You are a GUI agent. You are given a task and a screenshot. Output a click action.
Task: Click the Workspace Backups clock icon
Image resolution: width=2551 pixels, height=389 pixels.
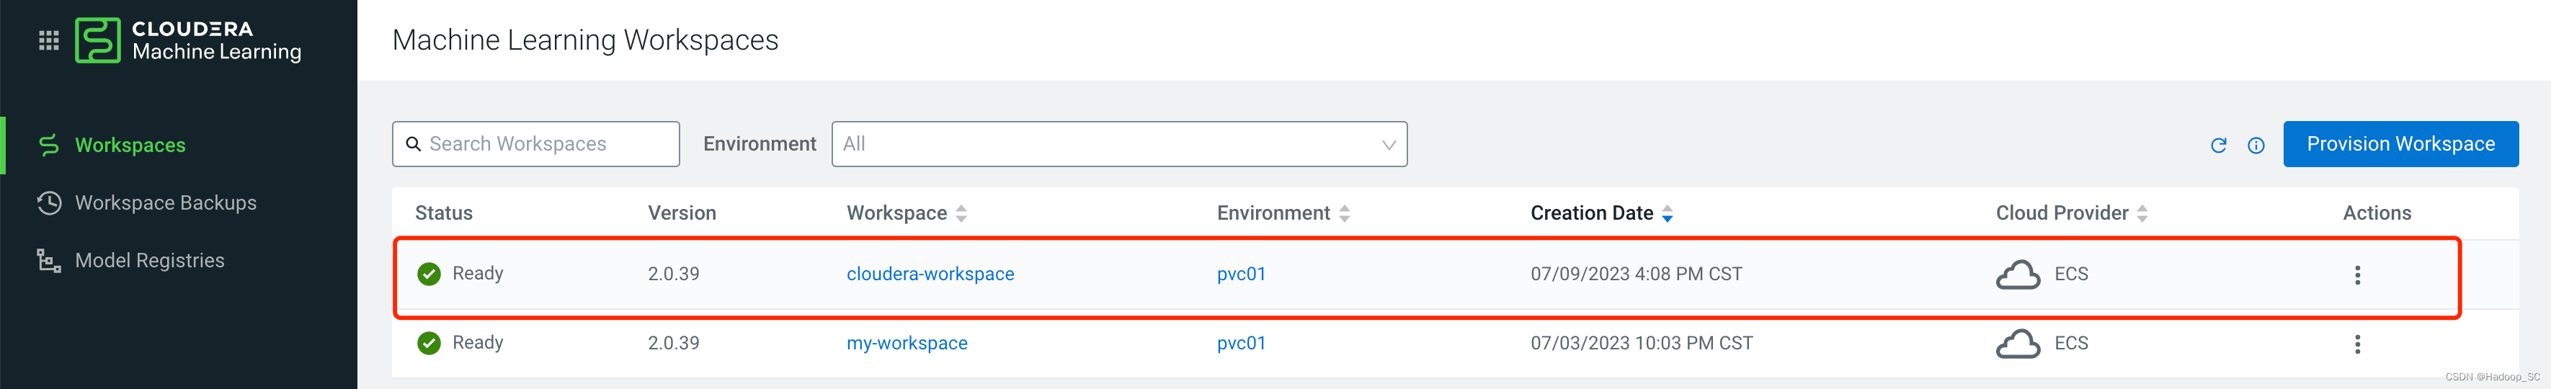(x=48, y=203)
